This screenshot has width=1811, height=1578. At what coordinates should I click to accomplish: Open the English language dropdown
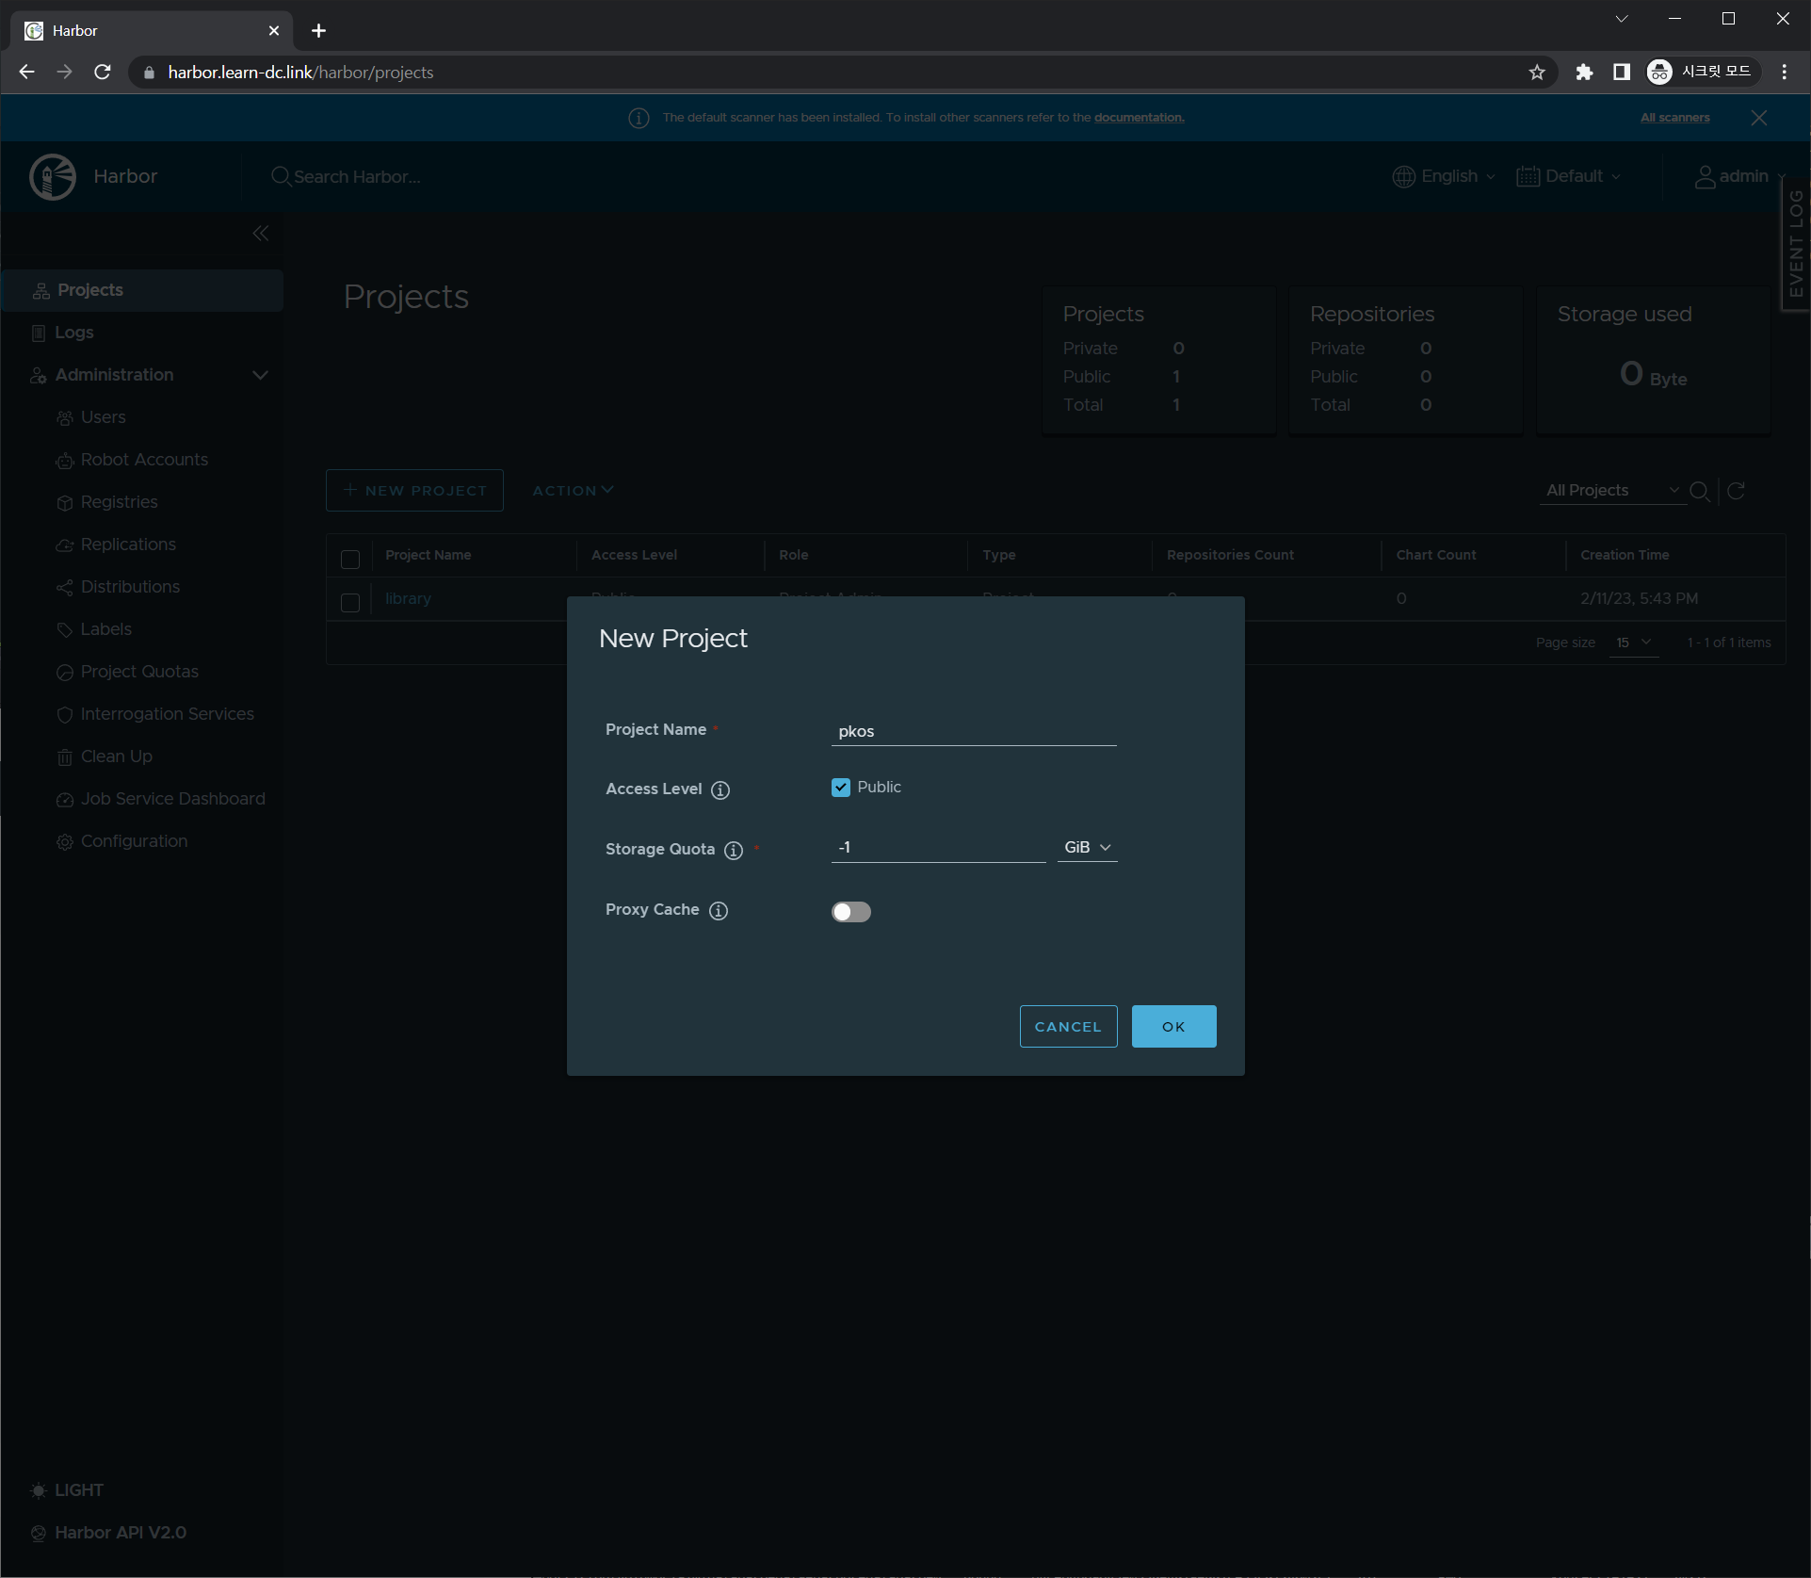coord(1444,176)
